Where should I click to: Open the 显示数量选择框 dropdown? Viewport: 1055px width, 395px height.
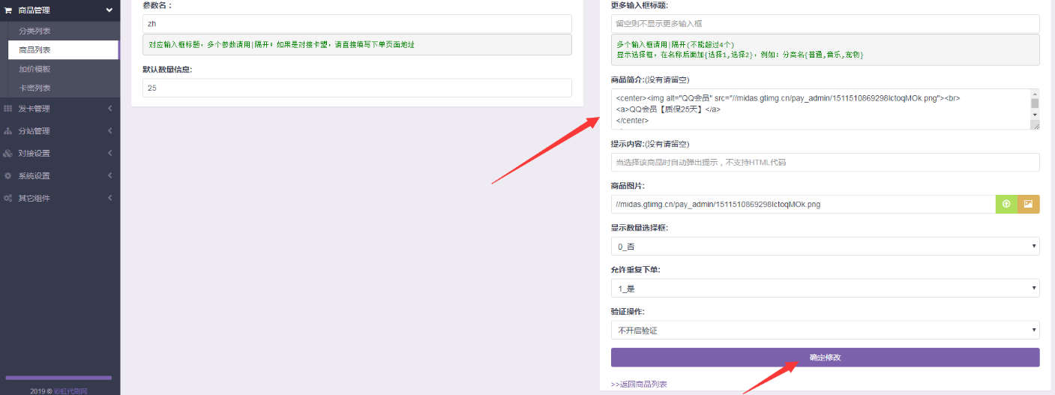point(825,246)
